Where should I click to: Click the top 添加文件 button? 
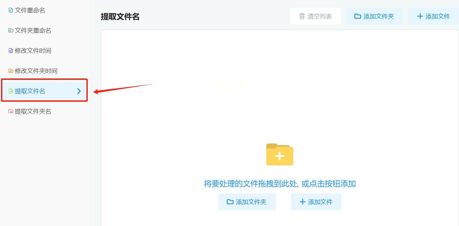point(433,16)
